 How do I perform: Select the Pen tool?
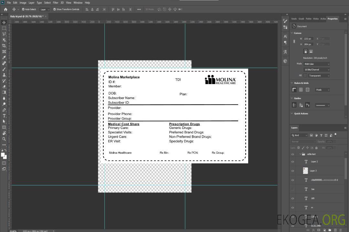click(4, 110)
